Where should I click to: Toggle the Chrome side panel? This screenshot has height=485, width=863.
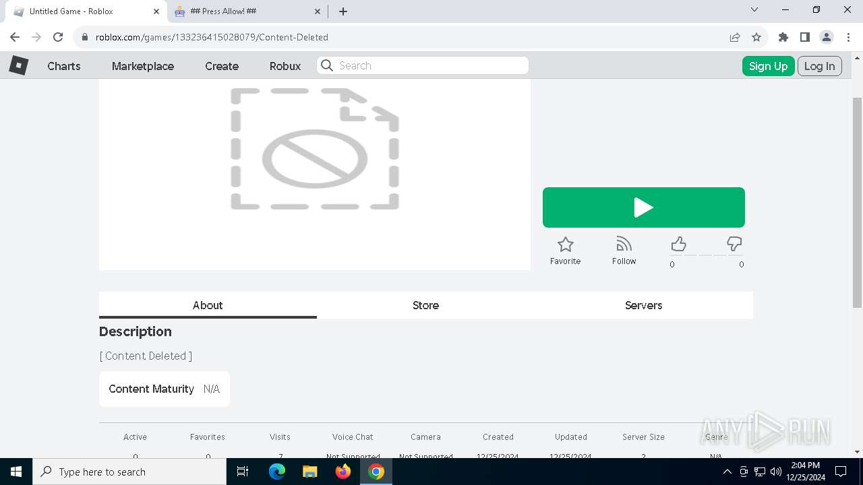[804, 37]
